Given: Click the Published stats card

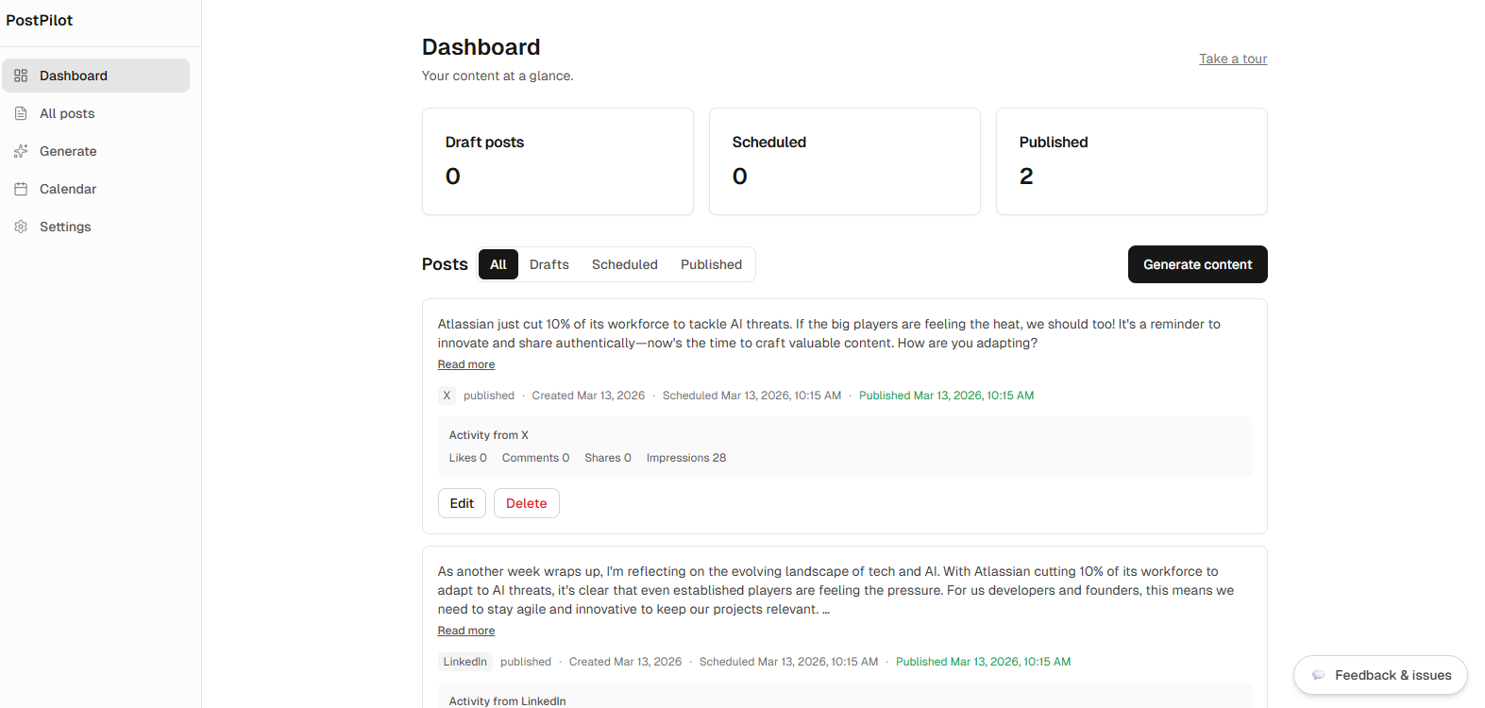Looking at the screenshot, I should 1132,161.
